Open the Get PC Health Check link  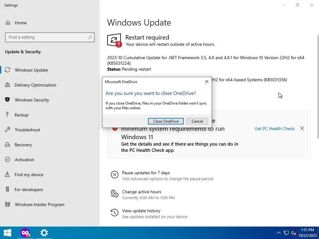pos(274,129)
